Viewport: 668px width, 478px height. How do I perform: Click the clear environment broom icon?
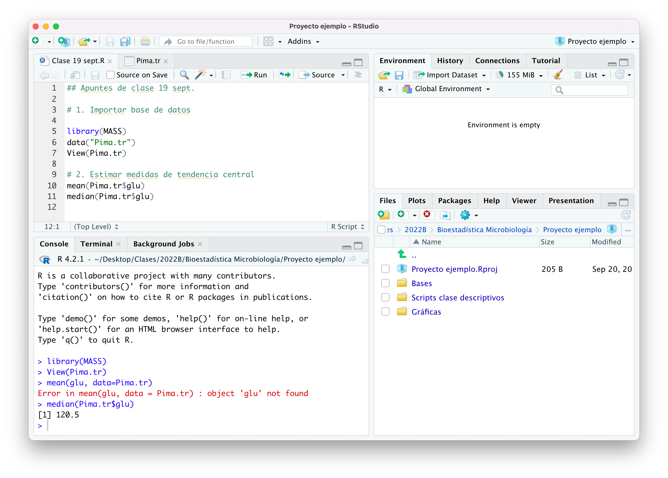click(558, 75)
